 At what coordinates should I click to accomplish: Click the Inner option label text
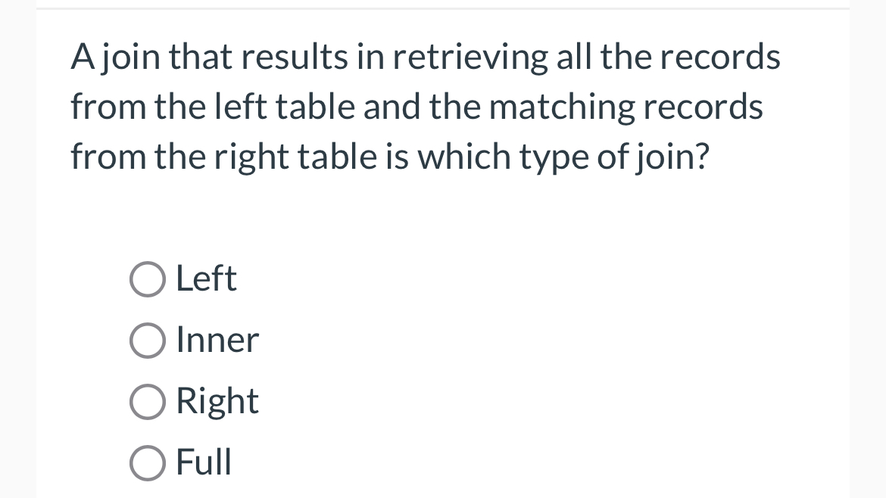pyautogui.click(x=217, y=340)
